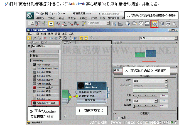Open the 模式 menu in material editor
The image size is (179, 127).
[30, 34]
